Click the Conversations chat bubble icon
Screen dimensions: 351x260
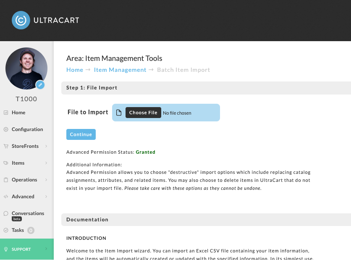(6, 213)
